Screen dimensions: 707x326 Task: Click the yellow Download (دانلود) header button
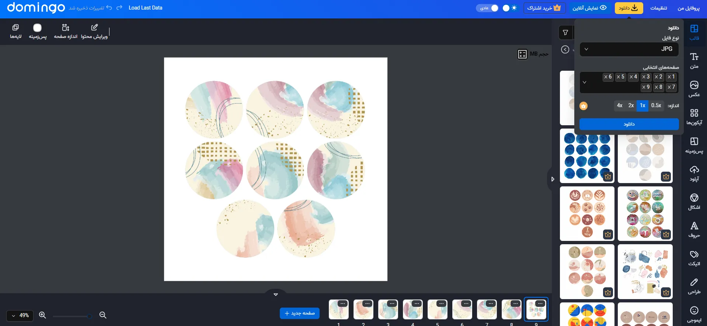click(629, 8)
